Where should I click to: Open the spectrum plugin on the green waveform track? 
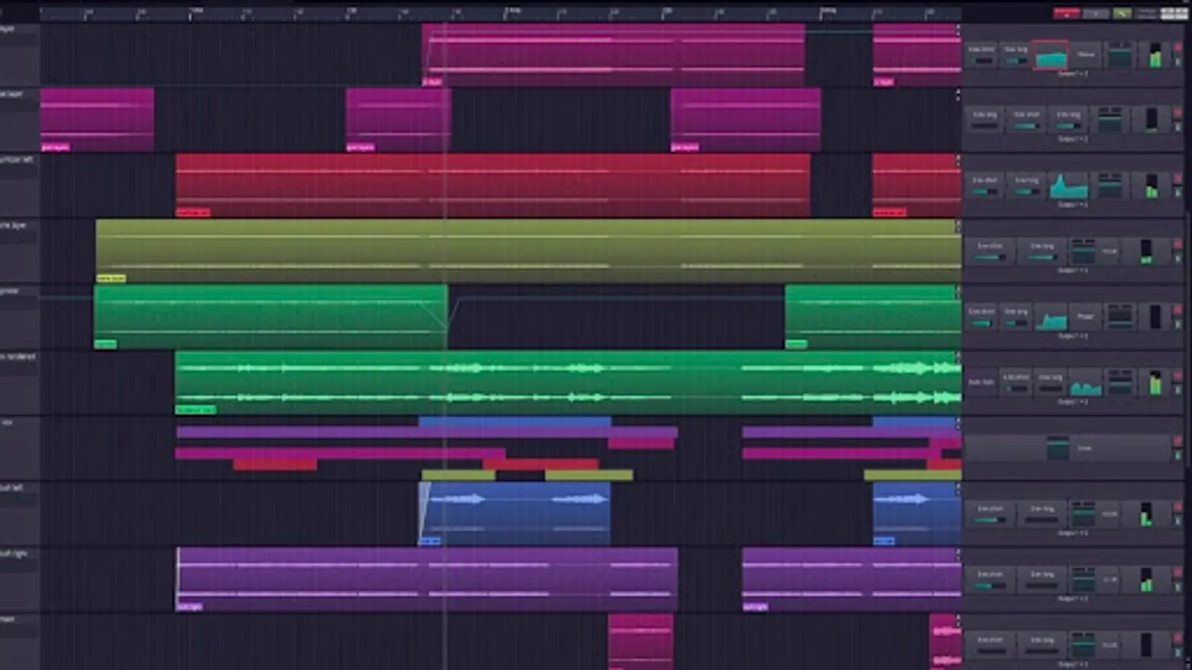click(x=1085, y=384)
